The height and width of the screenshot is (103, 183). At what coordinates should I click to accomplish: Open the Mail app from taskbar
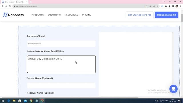pyautogui.click(x=25, y=101)
